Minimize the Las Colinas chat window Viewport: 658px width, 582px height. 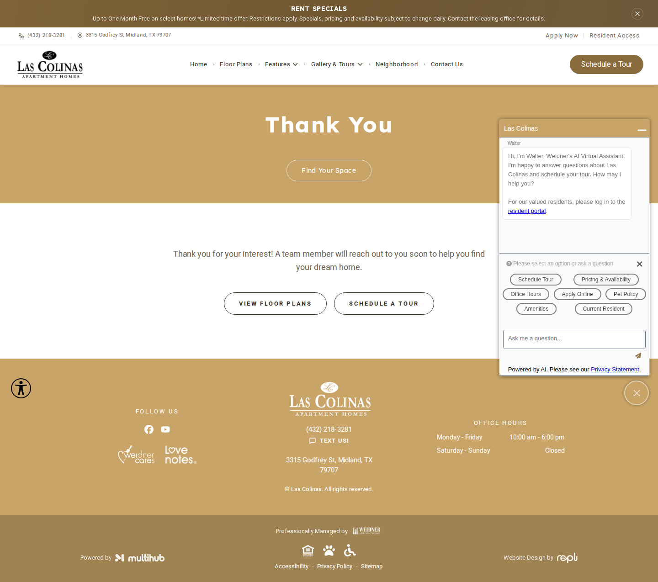tap(642, 130)
